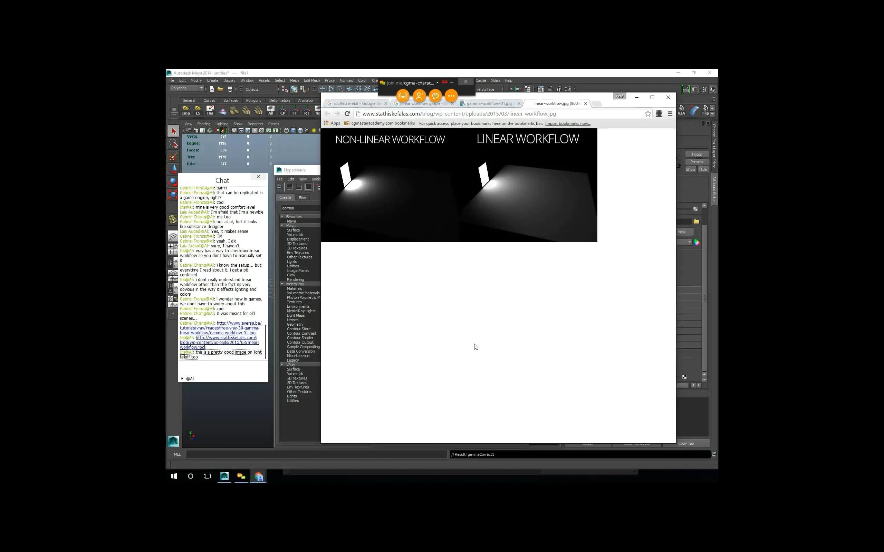The width and height of the screenshot is (884, 552).
Task: Open the Render View clapperboard icon
Action: point(540,89)
